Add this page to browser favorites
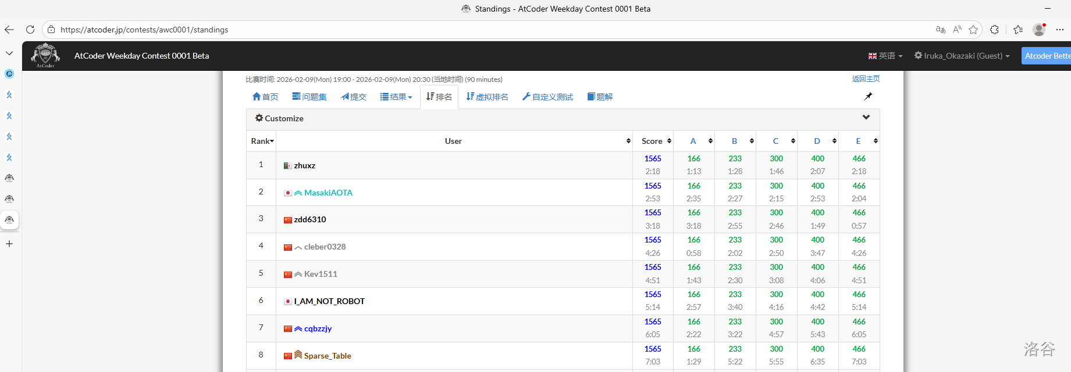1071x372 pixels. tap(973, 30)
